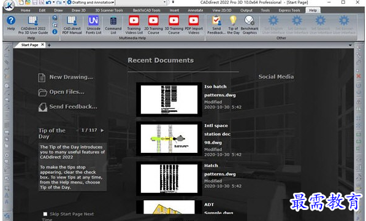The width and height of the screenshot is (366, 221).
Task: Open the Unicode Fonts List
Action: pos(93,25)
